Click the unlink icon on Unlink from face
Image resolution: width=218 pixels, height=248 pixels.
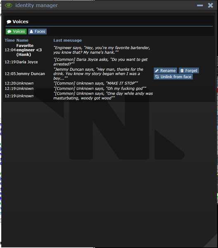157,77
